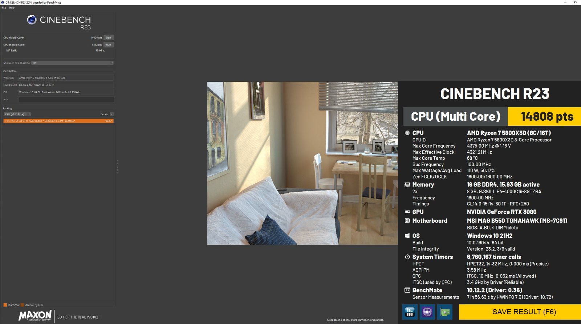Viewport: 581px width, 324px height.
Task: Start the CPU (Multi Core) test
Action: (x=109, y=37)
